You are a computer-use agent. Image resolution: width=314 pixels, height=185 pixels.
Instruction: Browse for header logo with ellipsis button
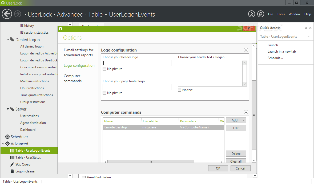pyautogui.click(x=169, y=63)
